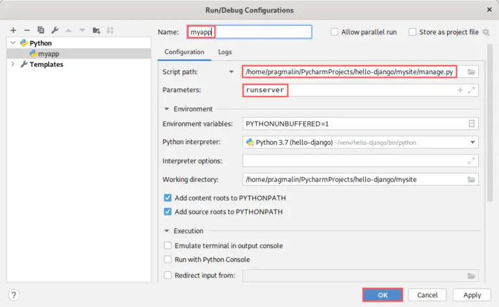Screen dimensions: 499x307
Task: Copy the selected configuration
Action: tap(41, 31)
